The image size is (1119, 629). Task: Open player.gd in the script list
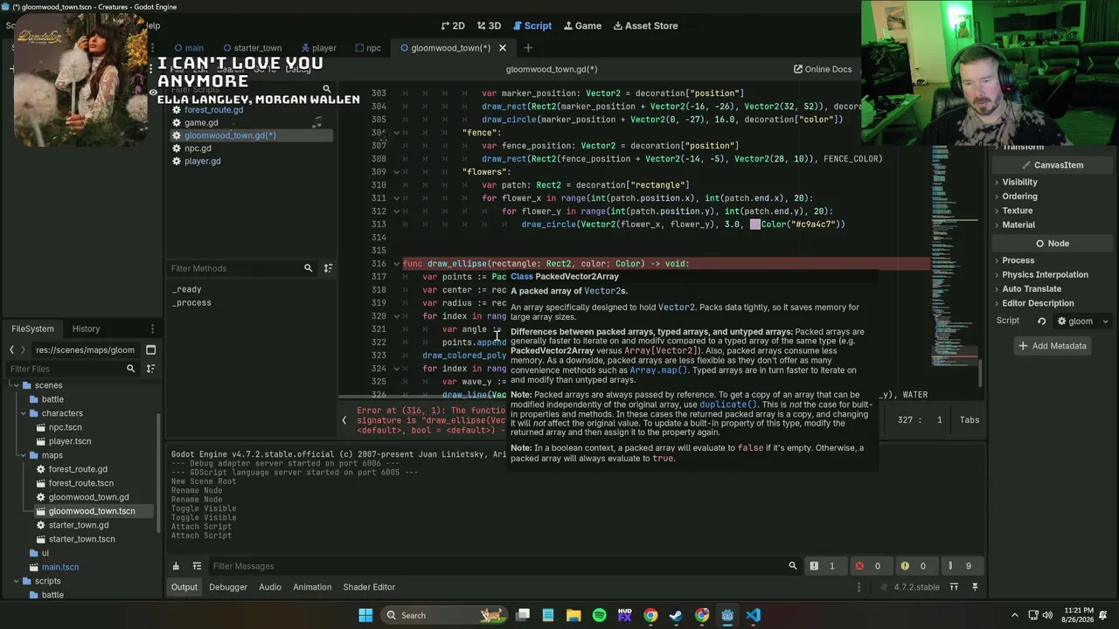click(202, 161)
